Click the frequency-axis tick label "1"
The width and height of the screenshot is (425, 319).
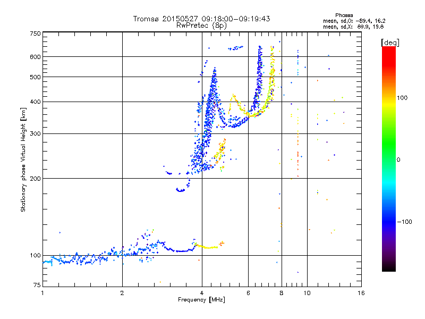pos(42,293)
